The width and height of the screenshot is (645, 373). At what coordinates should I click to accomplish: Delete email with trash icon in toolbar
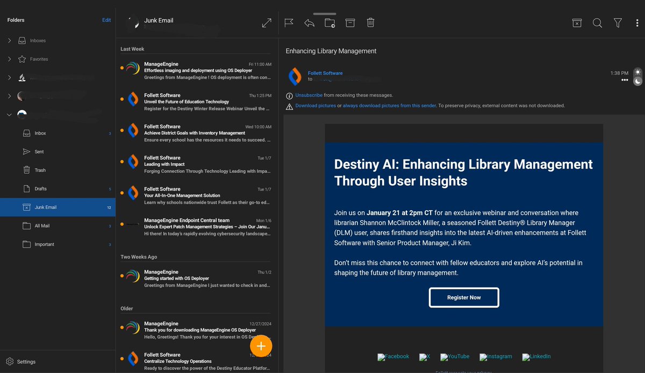(x=370, y=23)
